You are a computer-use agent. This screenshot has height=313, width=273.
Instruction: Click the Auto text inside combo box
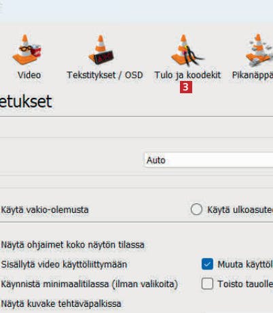point(156,161)
